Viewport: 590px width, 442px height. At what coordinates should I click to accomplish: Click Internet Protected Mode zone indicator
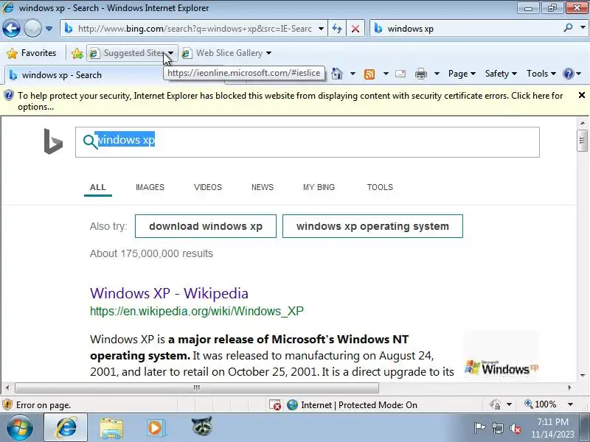tap(353, 404)
